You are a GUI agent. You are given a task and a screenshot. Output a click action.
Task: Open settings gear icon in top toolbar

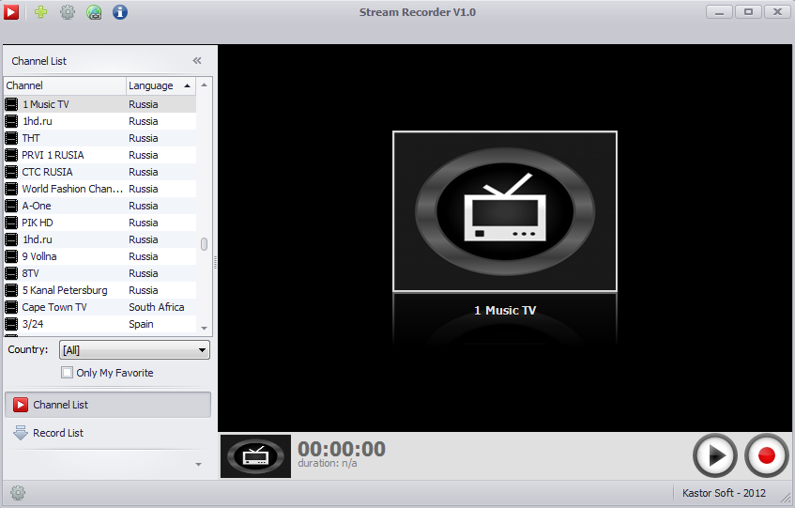tap(68, 12)
